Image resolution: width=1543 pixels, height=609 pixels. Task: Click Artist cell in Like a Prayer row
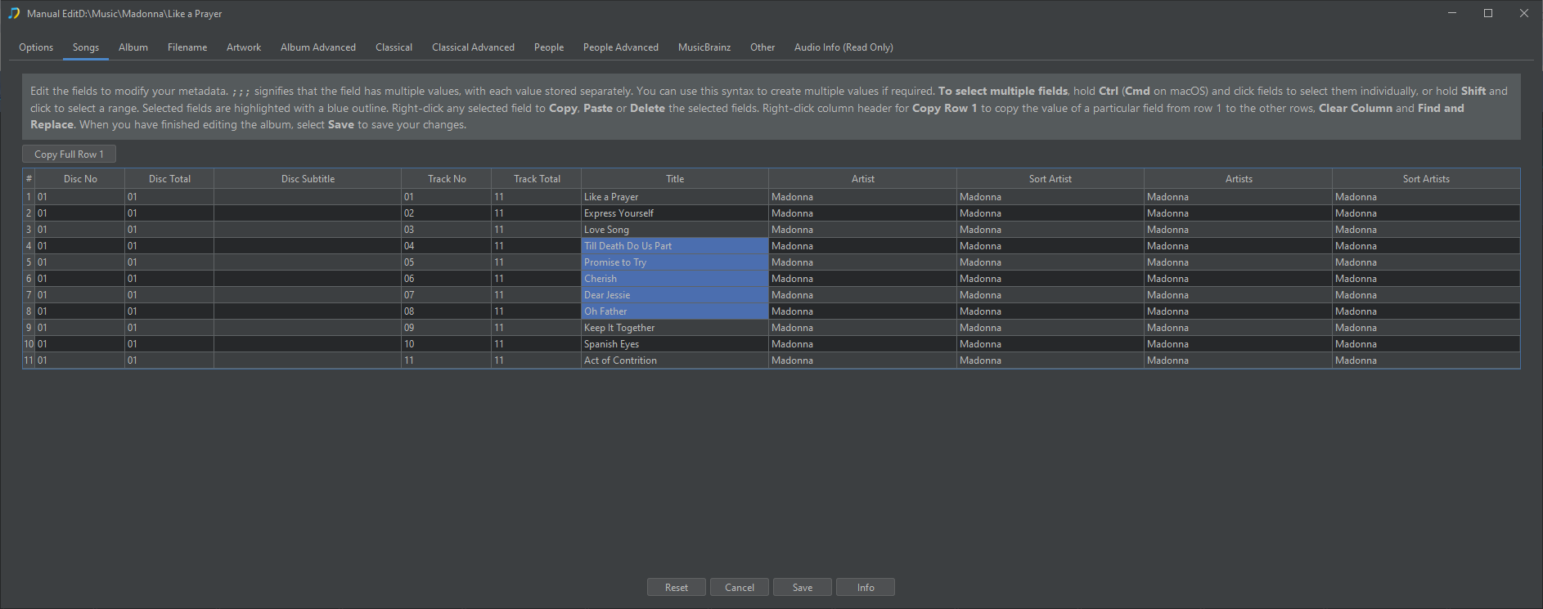pos(863,197)
